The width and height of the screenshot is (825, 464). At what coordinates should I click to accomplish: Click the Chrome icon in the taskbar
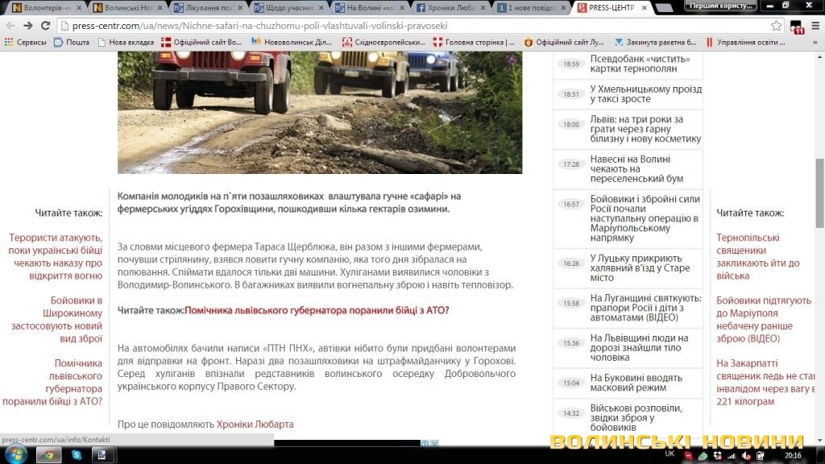[x=48, y=455]
